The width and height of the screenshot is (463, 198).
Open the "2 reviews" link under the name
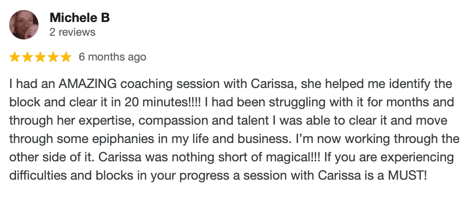tap(72, 32)
